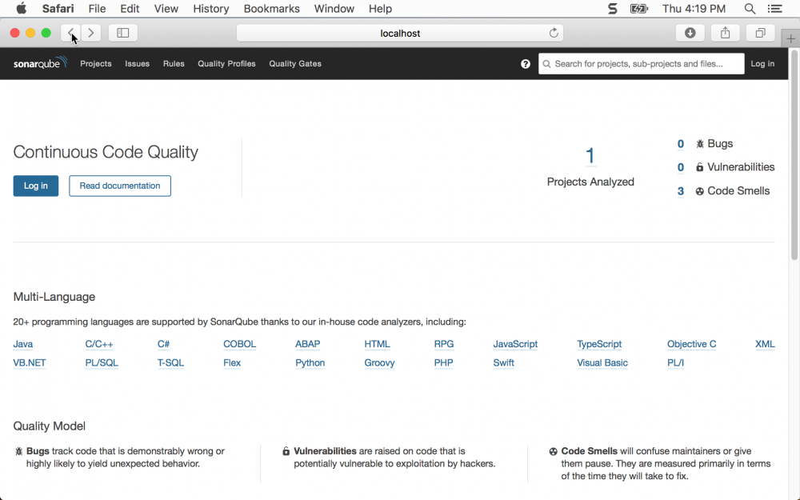Click the Read documentation button
The image size is (800, 500).
119,186
